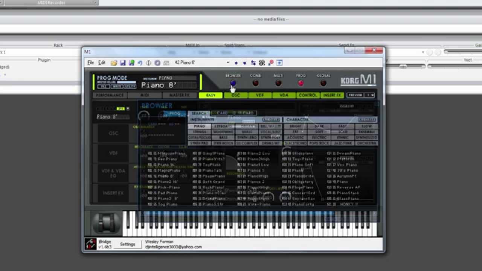Click the blue undo arrow icon
The width and height of the screenshot is (482, 271).
(140, 63)
